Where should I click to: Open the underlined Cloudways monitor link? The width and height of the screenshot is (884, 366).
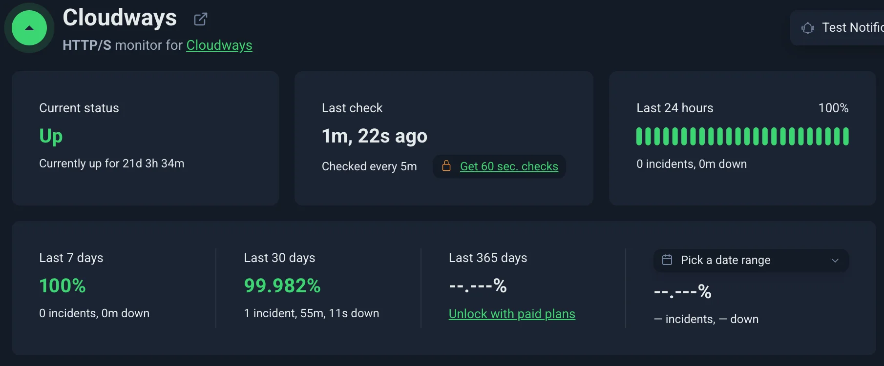click(x=219, y=45)
